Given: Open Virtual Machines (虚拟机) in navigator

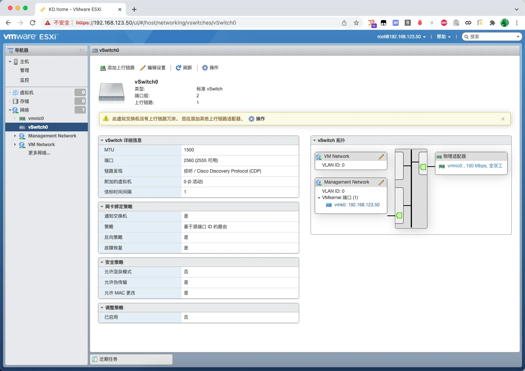Looking at the screenshot, I should click(26, 93).
